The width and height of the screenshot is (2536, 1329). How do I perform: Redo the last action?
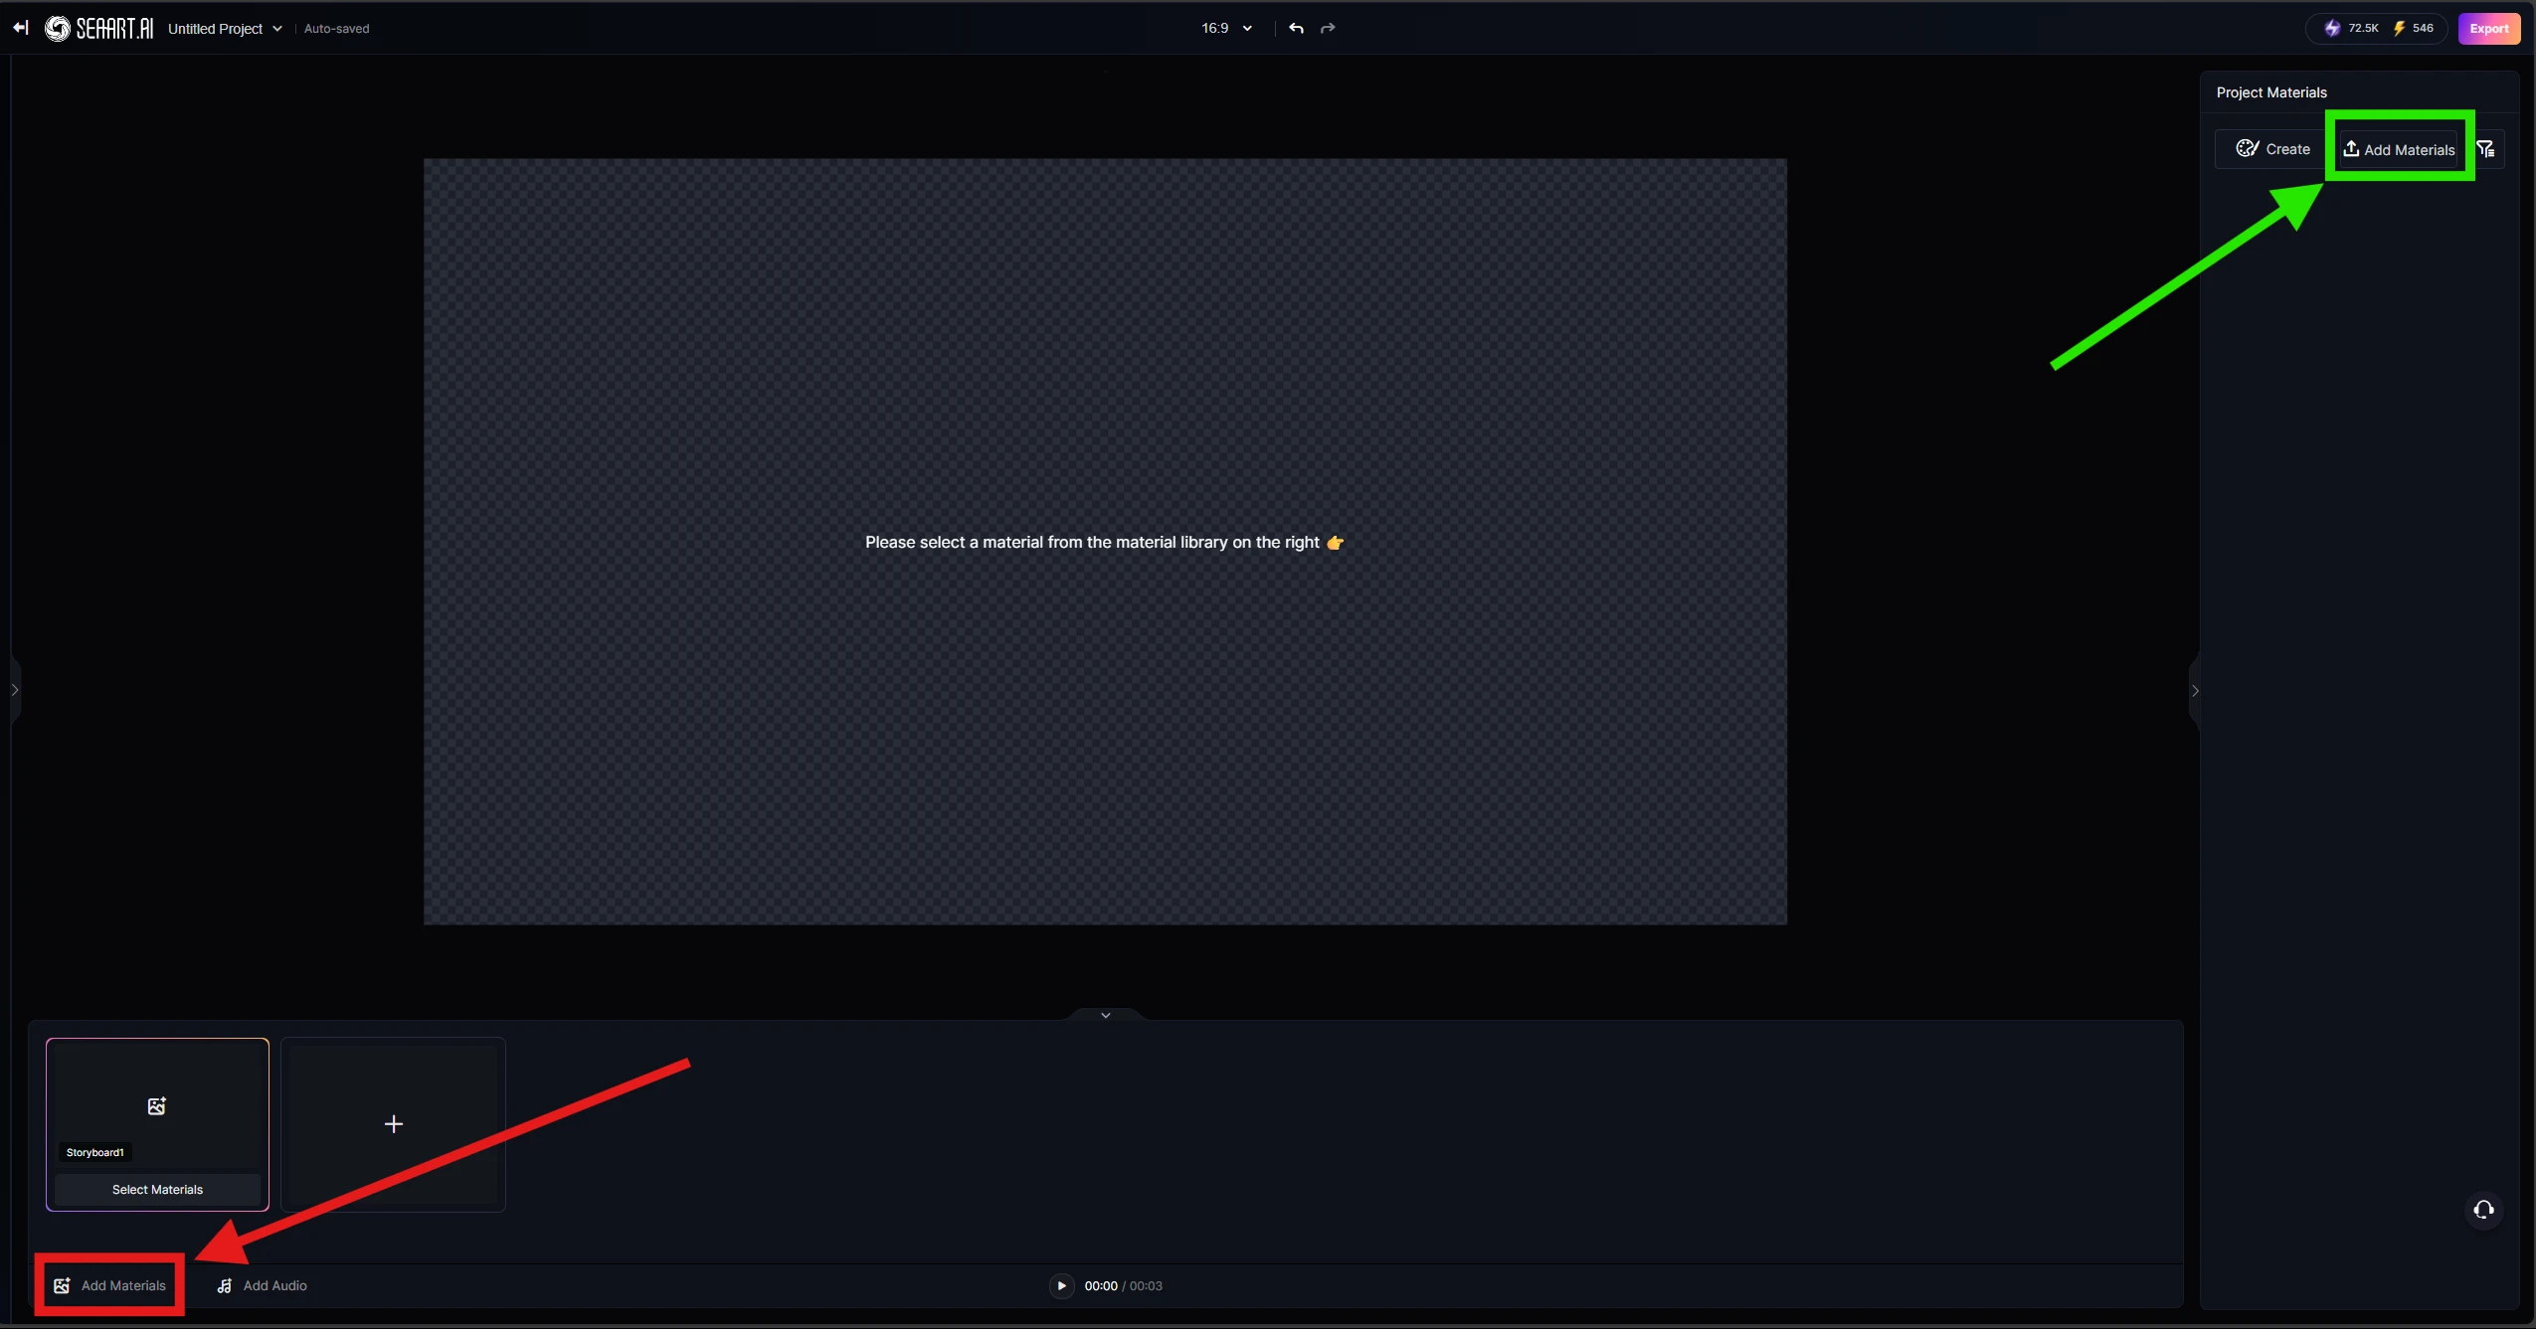1328,28
